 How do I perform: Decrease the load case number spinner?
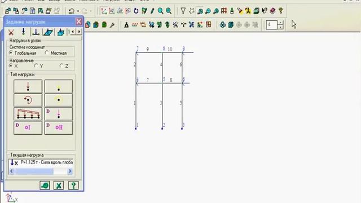280,27
